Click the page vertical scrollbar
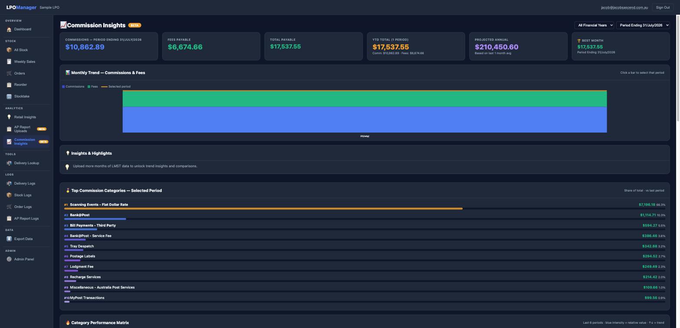This screenshot has width=680, height=328. tap(678, 69)
